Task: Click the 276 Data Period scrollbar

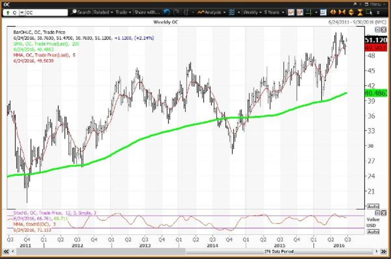Action: (279, 252)
